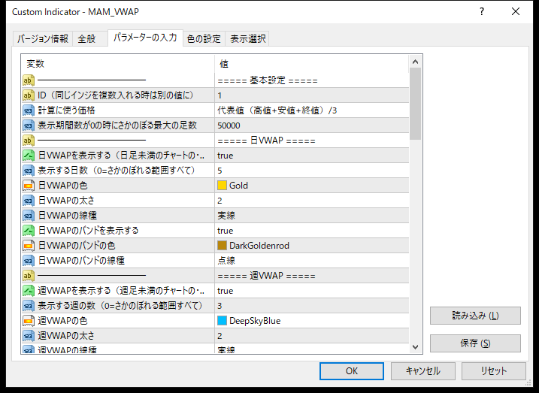Open the 日VWAPの色 dropdown showing Gold
Image resolution: width=539 pixels, height=393 pixels.
[x=312, y=186]
